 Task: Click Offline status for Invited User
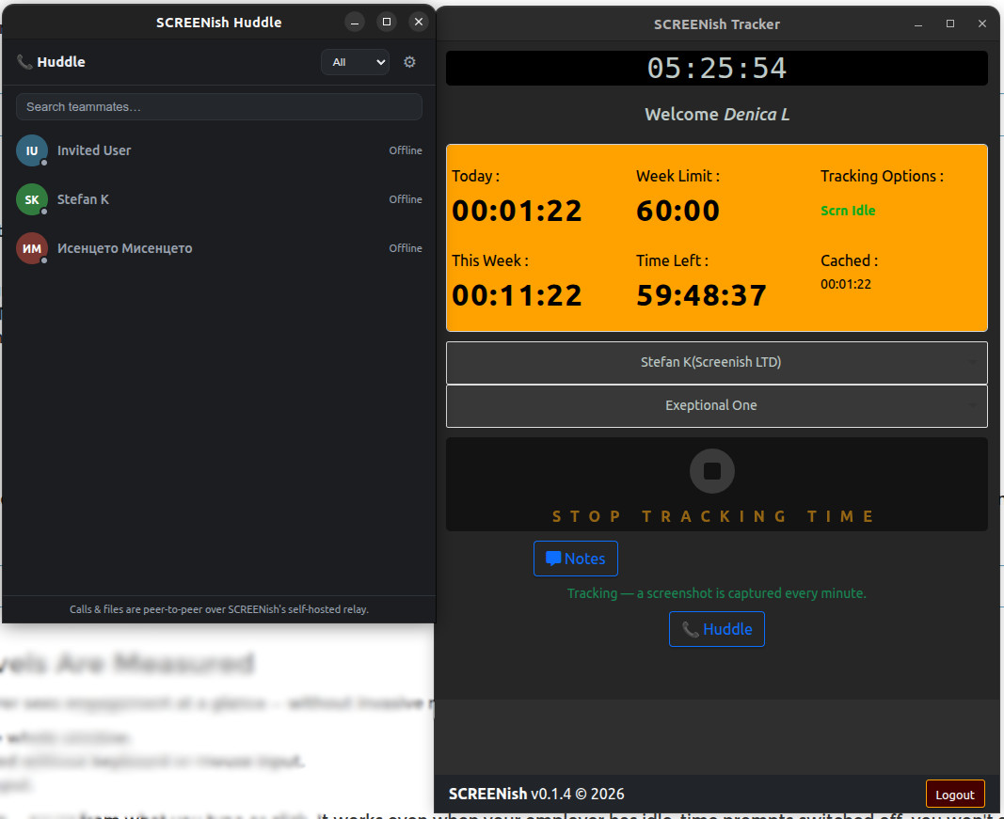click(x=406, y=150)
